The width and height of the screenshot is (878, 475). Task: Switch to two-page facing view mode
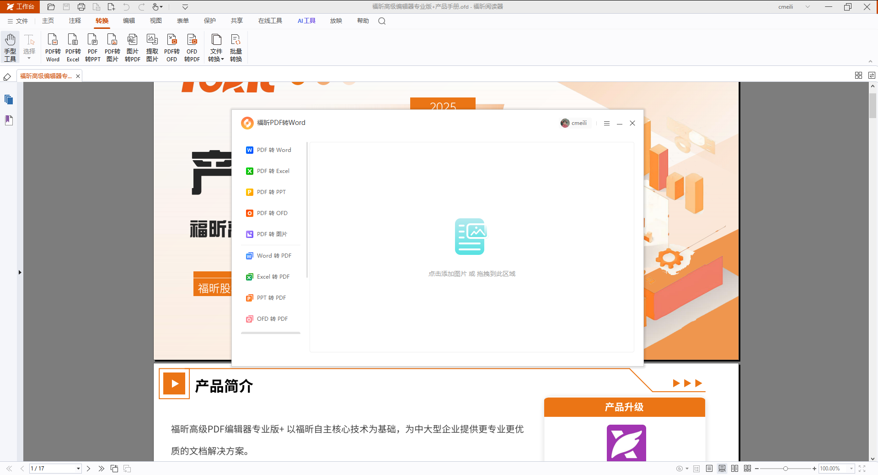point(735,469)
